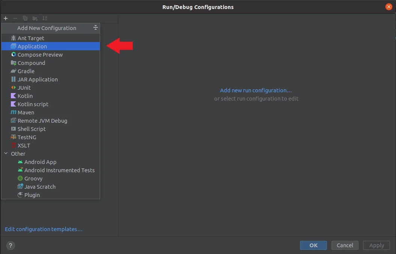Open help with the question mark button
The width and height of the screenshot is (396, 254).
coord(10,245)
